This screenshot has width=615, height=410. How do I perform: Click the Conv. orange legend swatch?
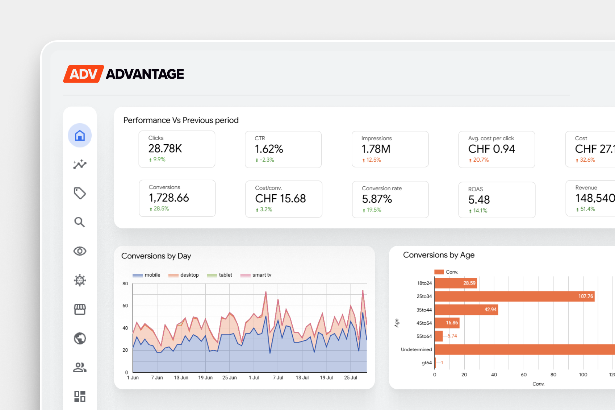tap(439, 272)
